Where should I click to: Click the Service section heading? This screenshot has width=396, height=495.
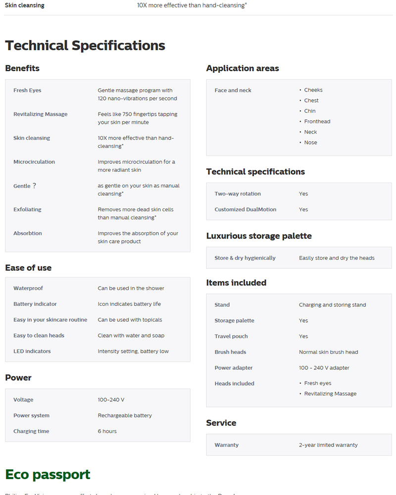pos(221,423)
